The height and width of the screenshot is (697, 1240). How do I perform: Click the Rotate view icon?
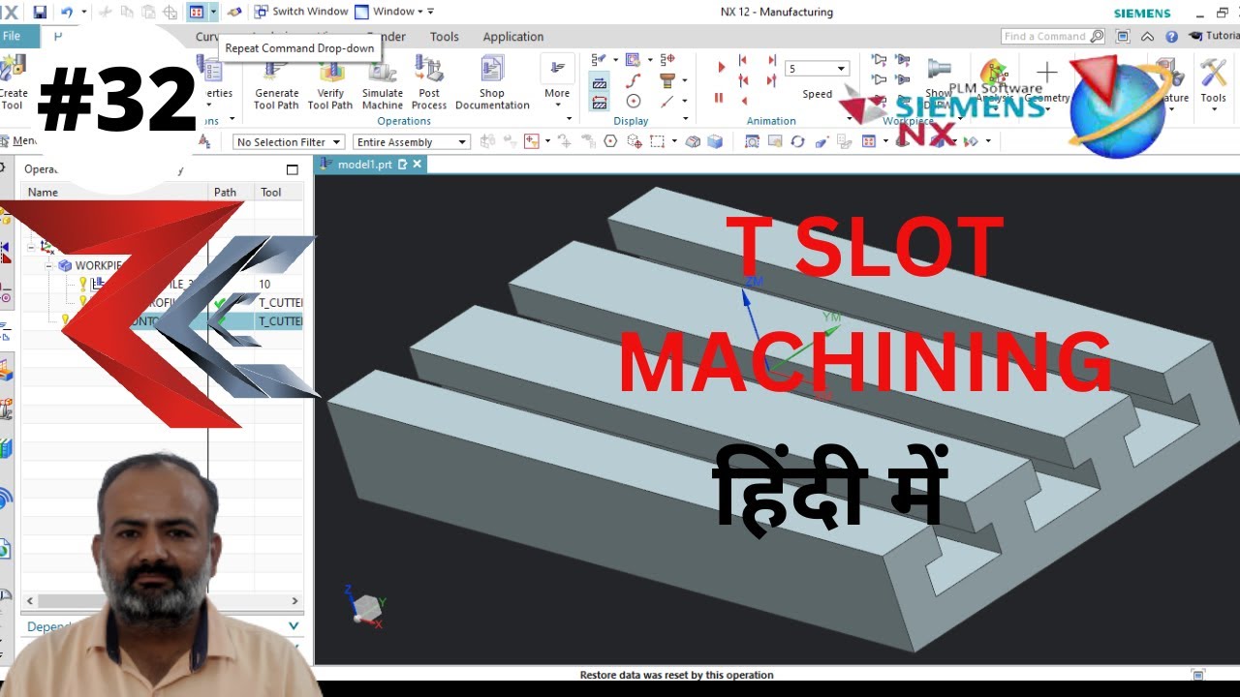[797, 141]
